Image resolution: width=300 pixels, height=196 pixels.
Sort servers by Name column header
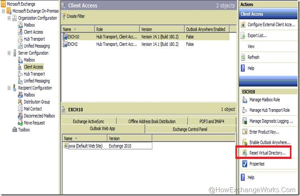(78, 29)
